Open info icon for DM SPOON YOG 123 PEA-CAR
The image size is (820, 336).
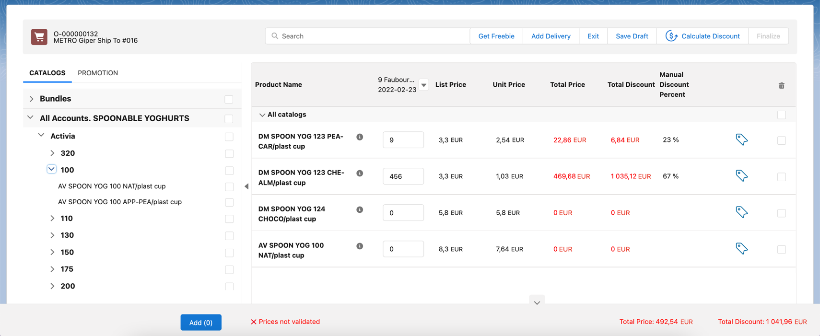click(360, 137)
